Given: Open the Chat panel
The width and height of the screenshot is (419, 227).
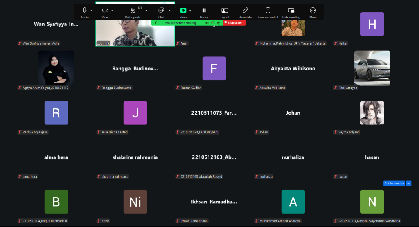Looking at the screenshot, I should point(161,11).
